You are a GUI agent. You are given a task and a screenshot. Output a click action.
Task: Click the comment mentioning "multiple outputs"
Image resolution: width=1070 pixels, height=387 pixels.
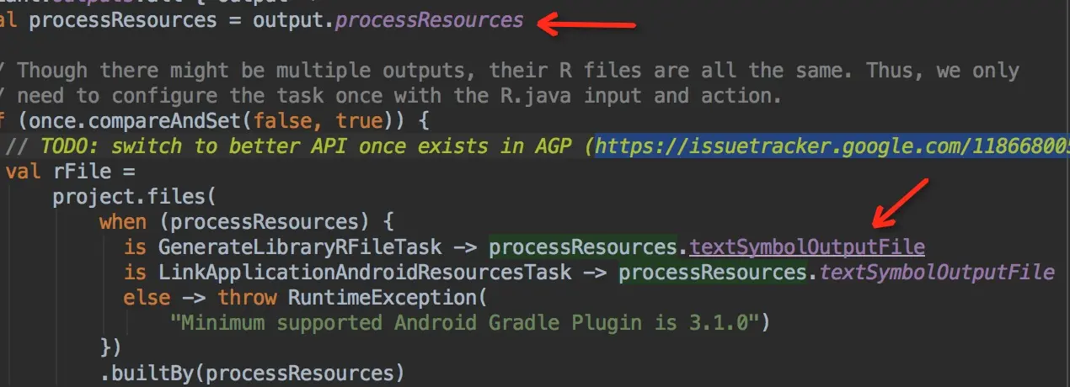(x=506, y=71)
